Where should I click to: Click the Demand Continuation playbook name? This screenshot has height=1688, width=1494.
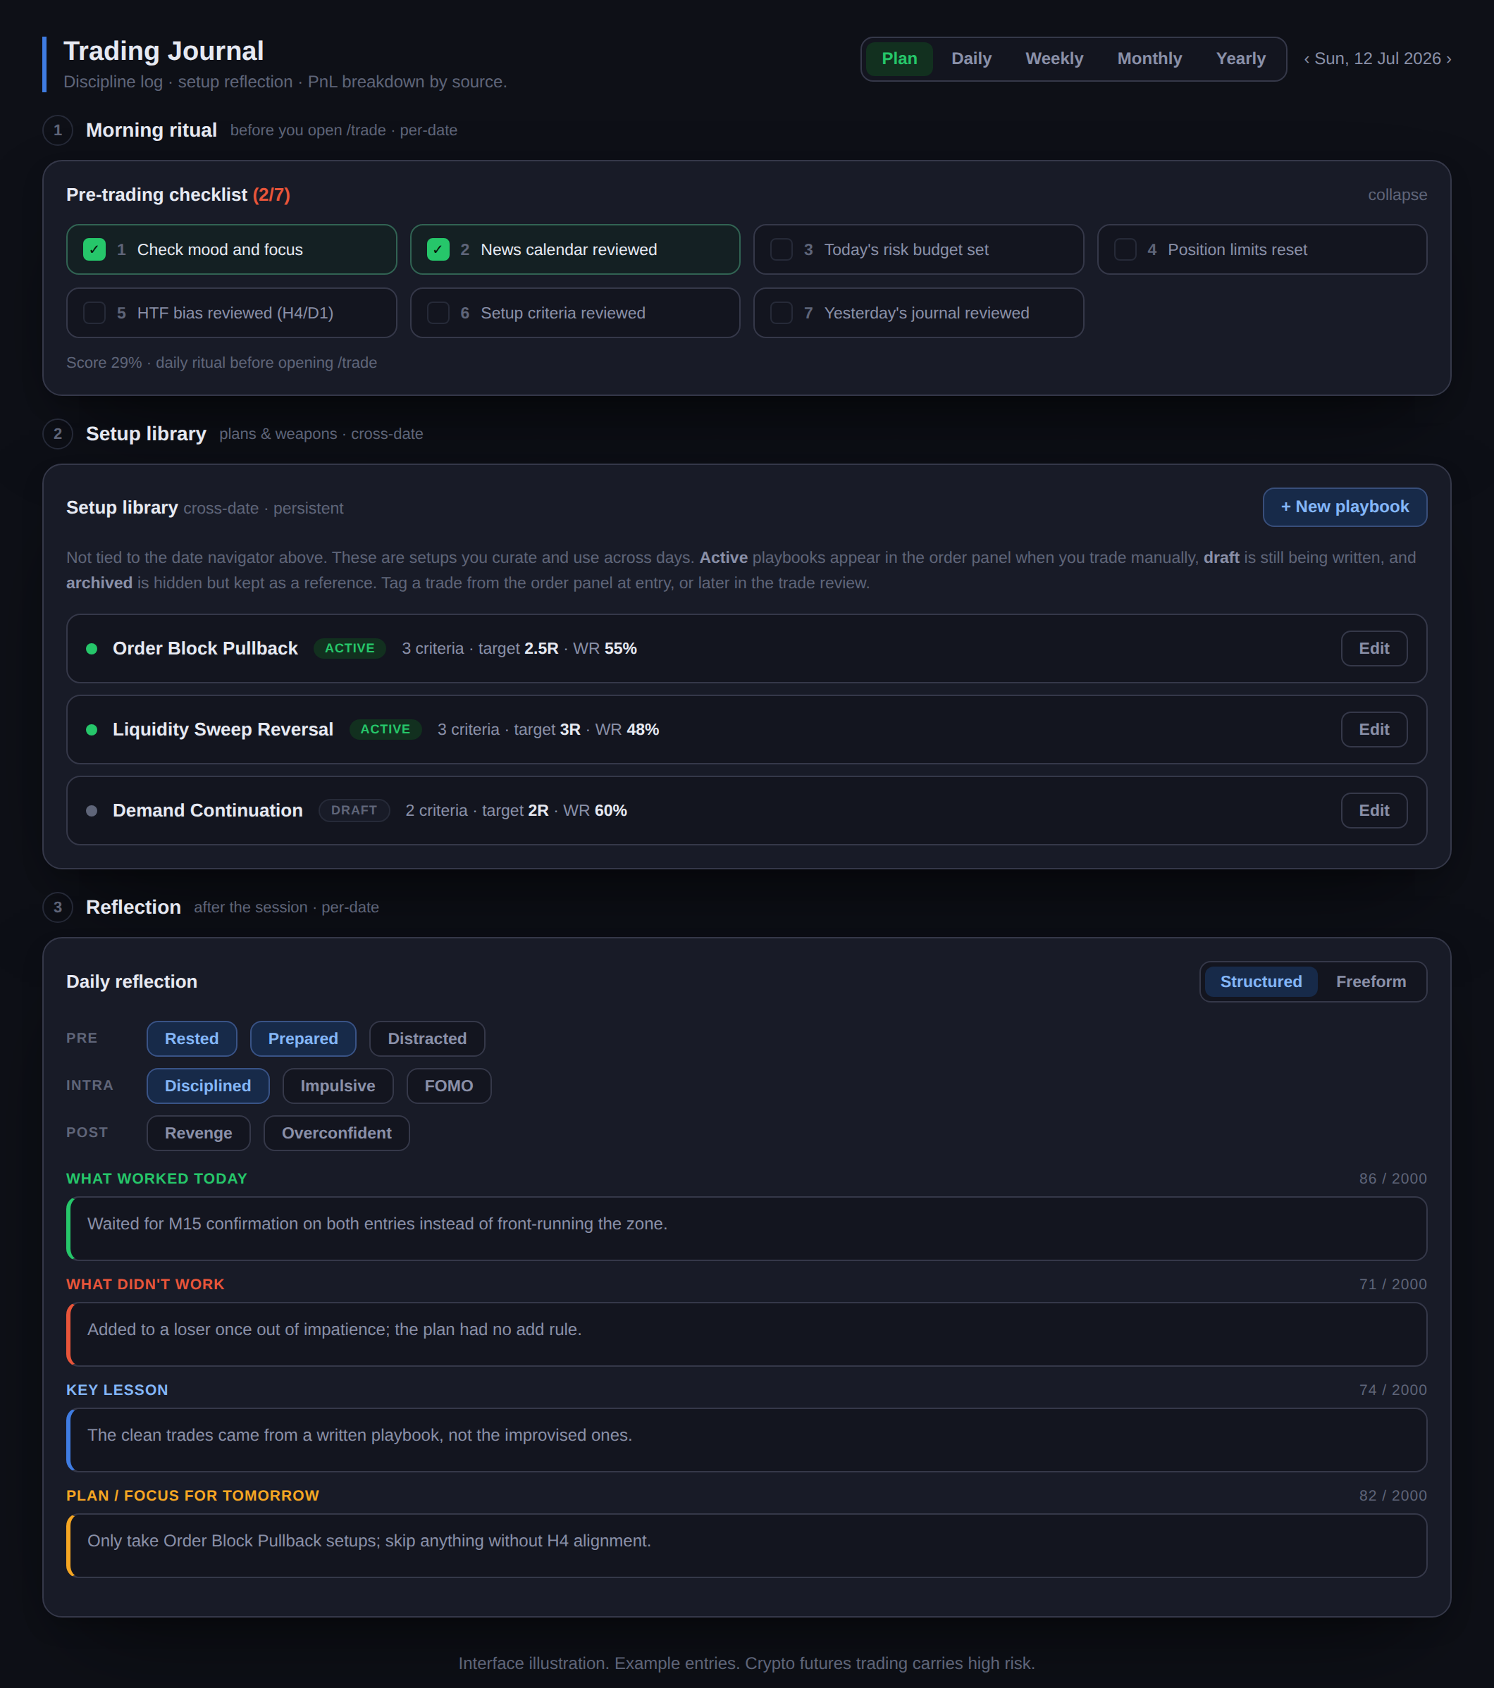click(x=207, y=810)
